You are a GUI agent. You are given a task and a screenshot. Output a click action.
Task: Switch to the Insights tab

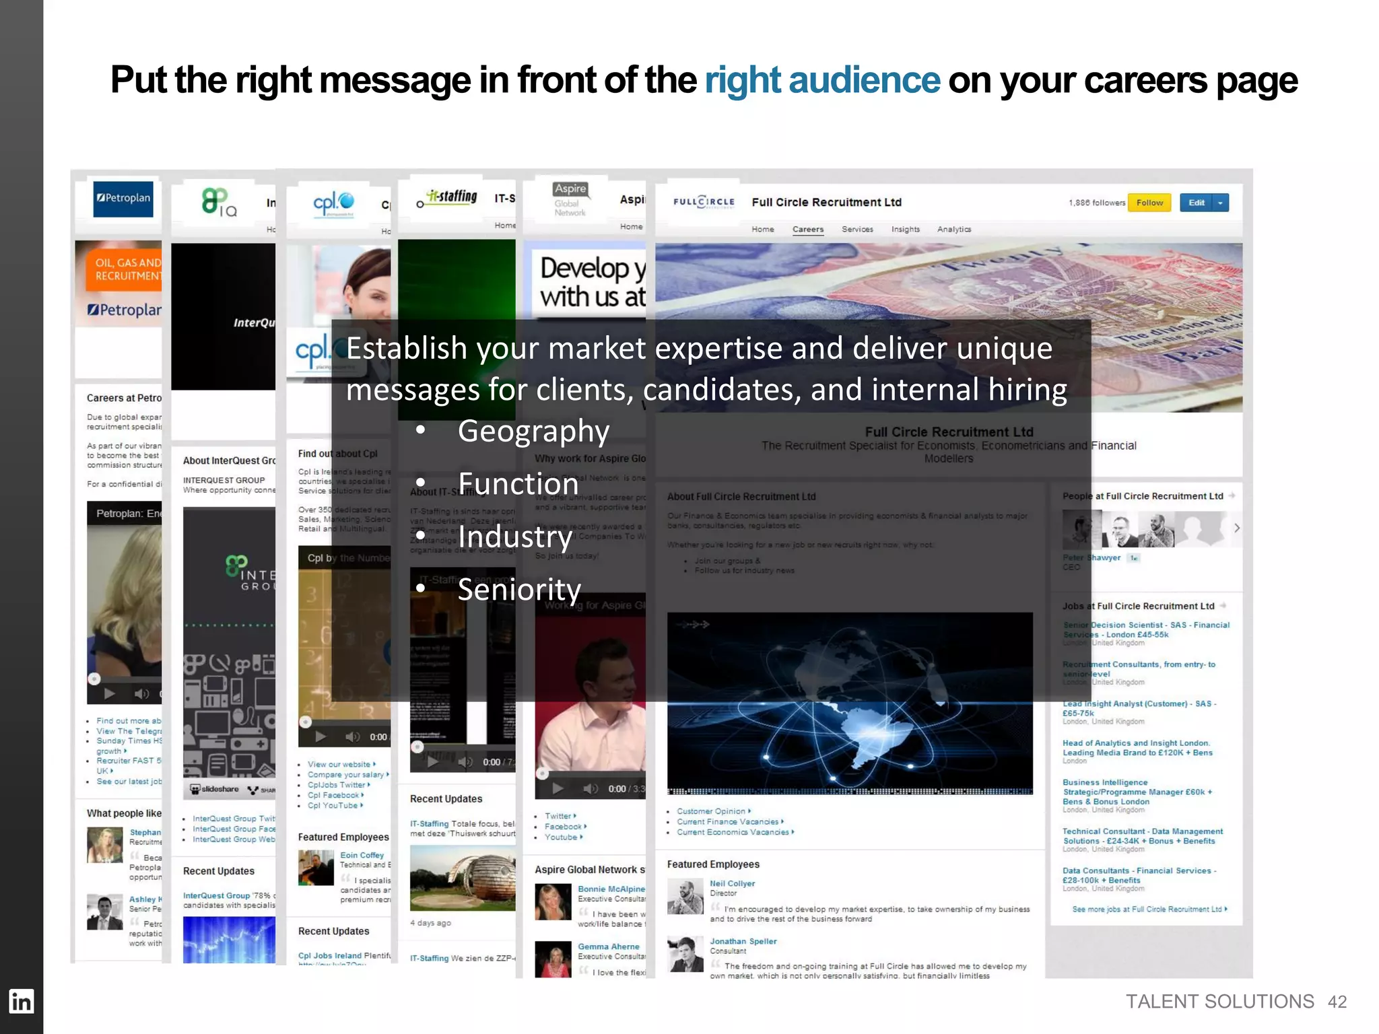906,229
